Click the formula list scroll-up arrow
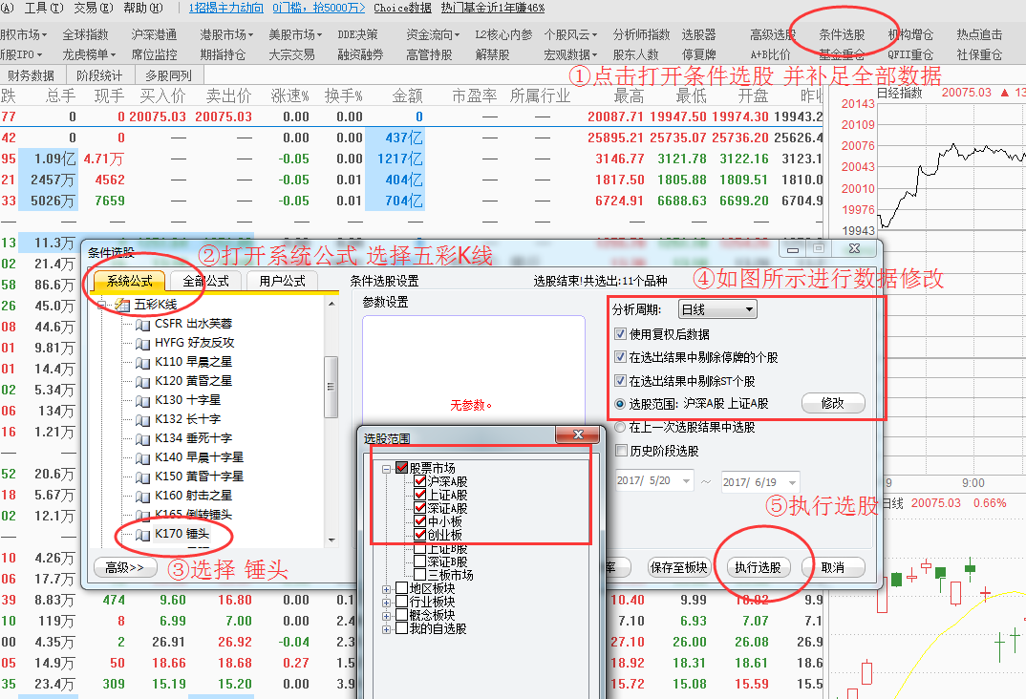 (x=331, y=304)
